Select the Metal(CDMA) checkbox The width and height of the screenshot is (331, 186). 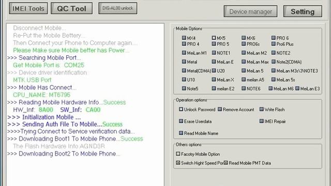[x=184, y=71]
